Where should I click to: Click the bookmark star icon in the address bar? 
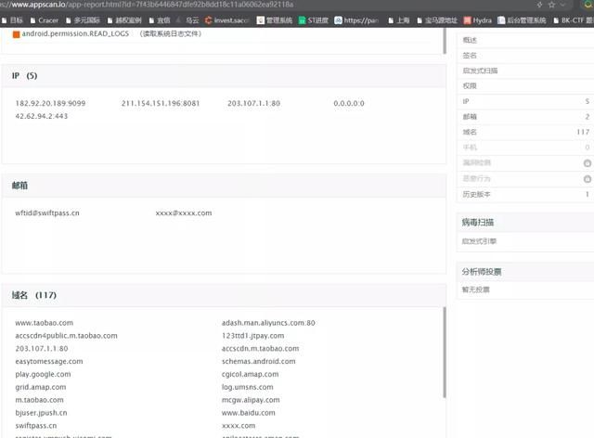coord(551,5)
